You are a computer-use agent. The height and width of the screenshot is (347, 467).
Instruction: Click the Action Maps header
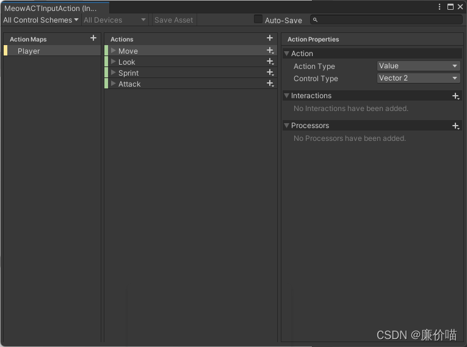(x=28, y=39)
